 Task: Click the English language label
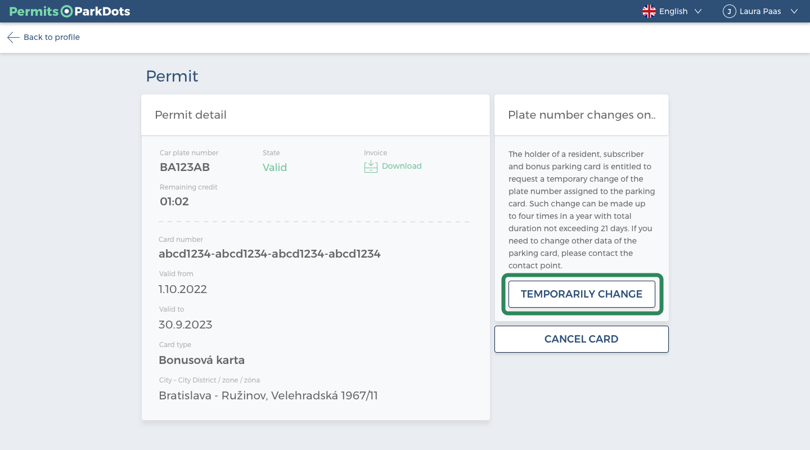click(673, 11)
